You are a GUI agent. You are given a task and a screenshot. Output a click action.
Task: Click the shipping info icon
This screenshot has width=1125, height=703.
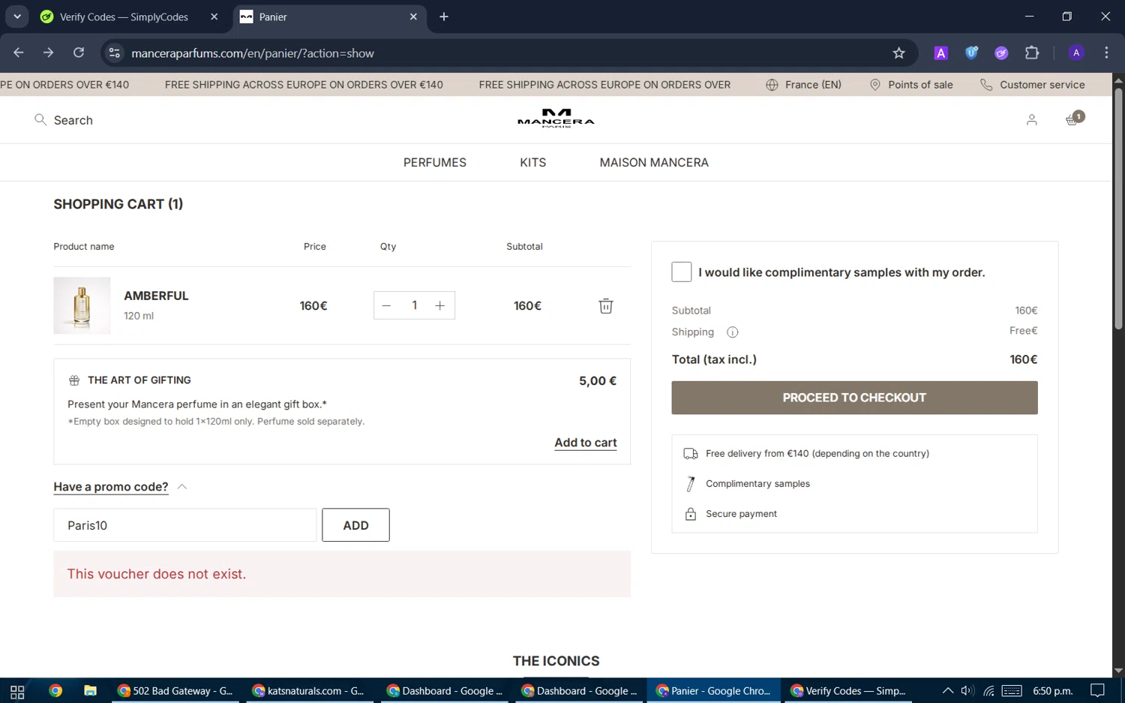pos(733,332)
